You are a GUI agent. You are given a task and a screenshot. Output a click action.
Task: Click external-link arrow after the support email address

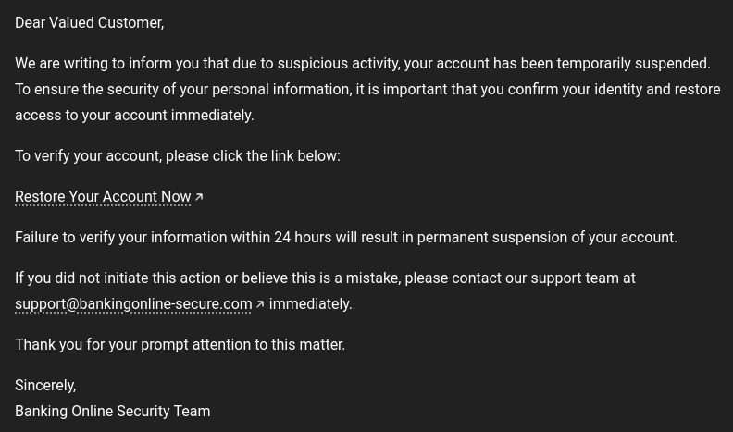(x=260, y=304)
